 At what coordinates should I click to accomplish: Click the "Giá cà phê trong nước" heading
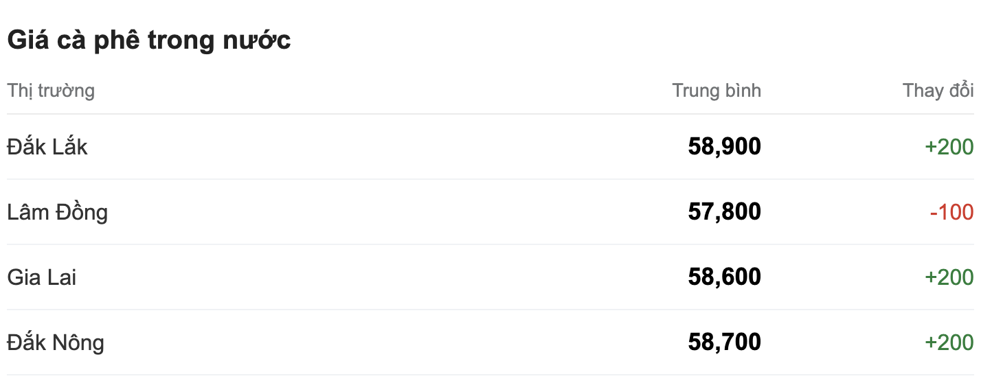pos(149,40)
